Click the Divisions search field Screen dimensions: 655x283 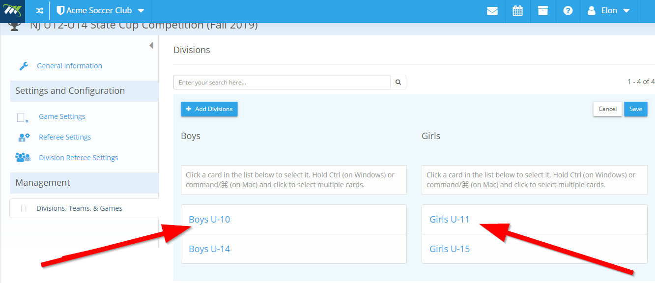[282, 82]
